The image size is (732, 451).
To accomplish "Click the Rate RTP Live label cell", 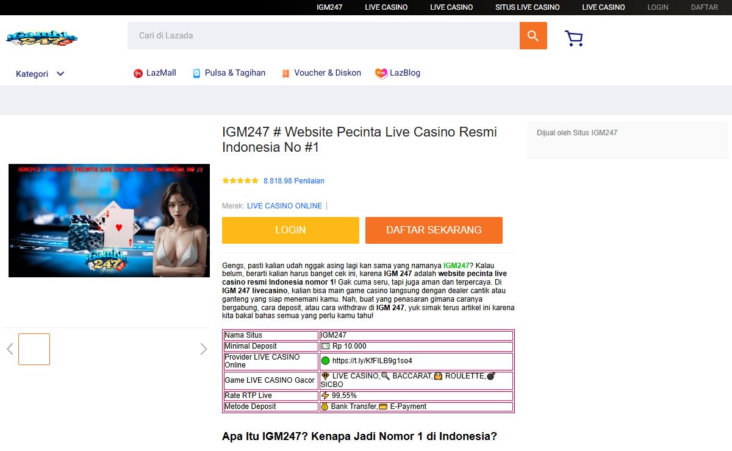I will point(271,396).
